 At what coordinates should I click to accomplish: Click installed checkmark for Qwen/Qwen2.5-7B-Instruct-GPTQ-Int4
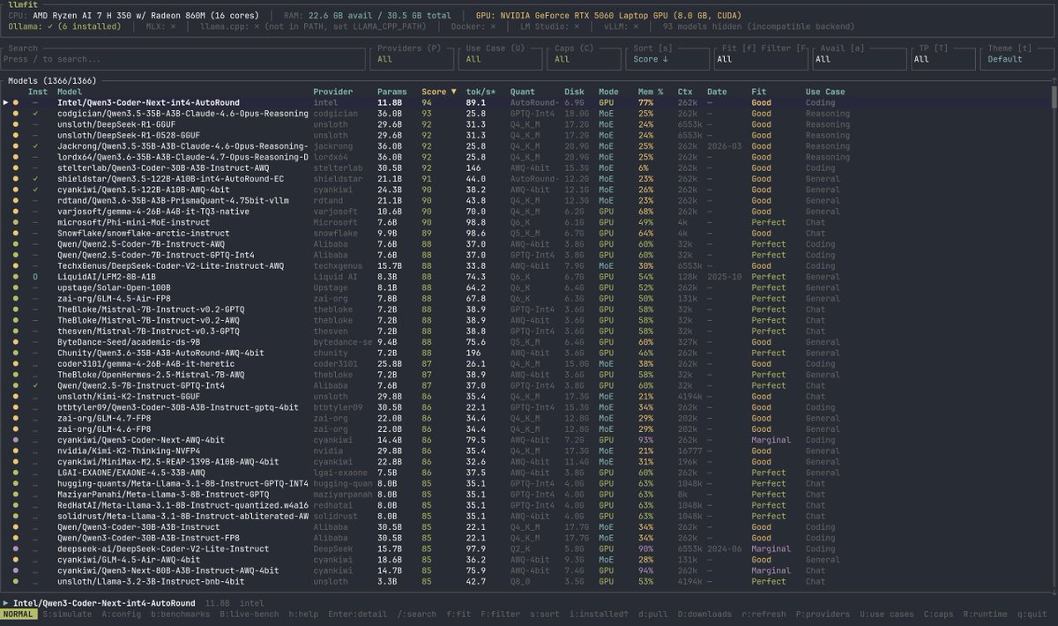[x=35, y=385]
